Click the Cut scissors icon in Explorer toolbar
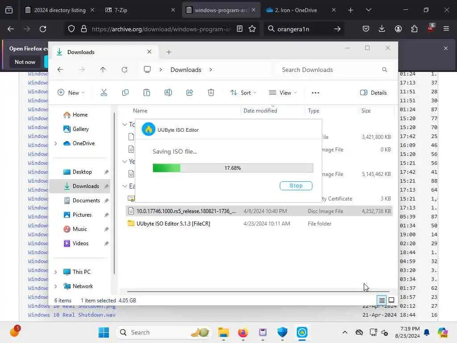The width and height of the screenshot is (457, 343). click(x=104, y=93)
